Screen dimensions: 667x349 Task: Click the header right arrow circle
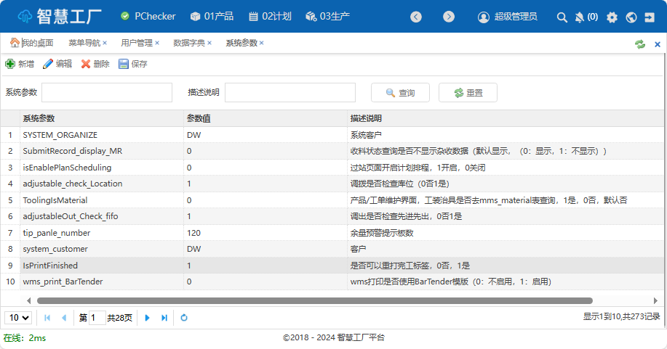(x=449, y=17)
